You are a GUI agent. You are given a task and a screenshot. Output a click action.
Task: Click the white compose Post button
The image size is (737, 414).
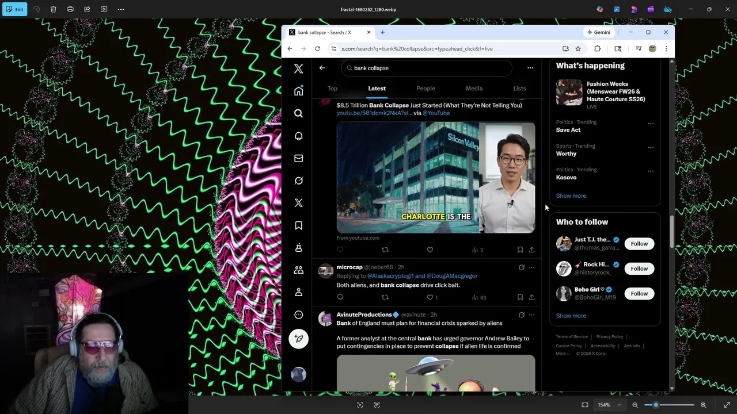coord(298,339)
